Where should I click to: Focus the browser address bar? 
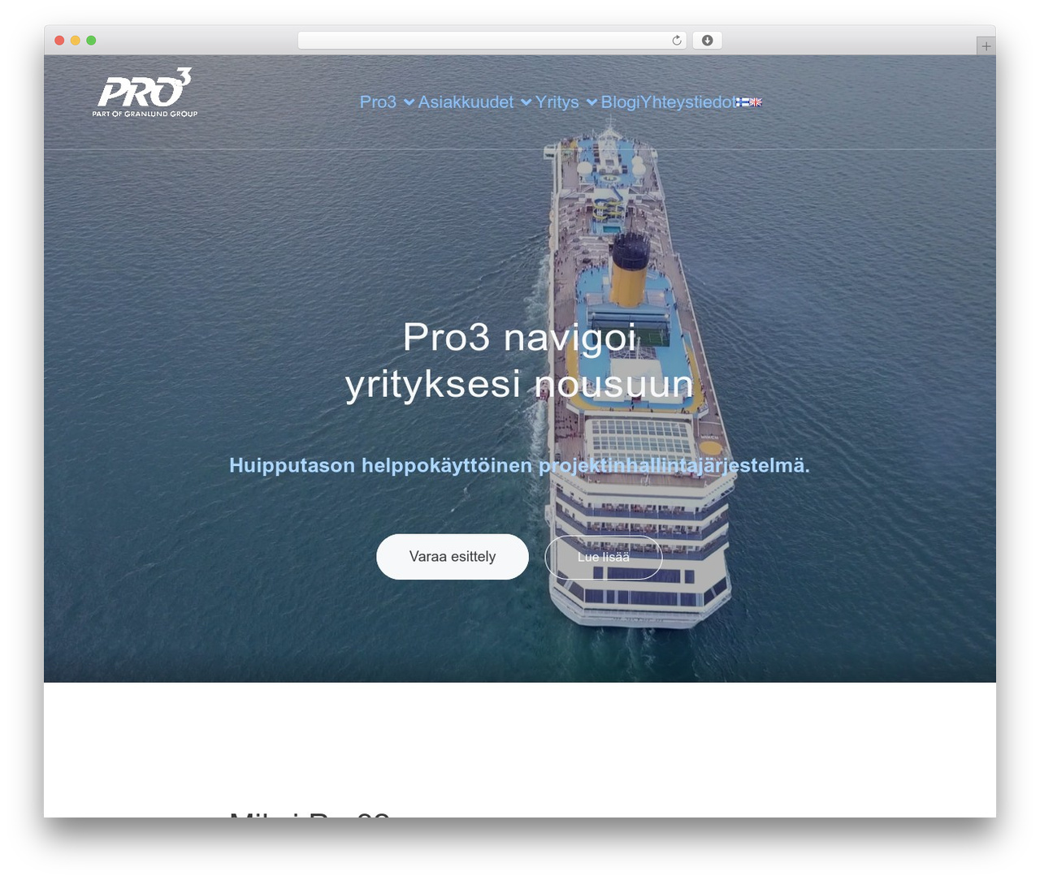pyautogui.click(x=492, y=41)
